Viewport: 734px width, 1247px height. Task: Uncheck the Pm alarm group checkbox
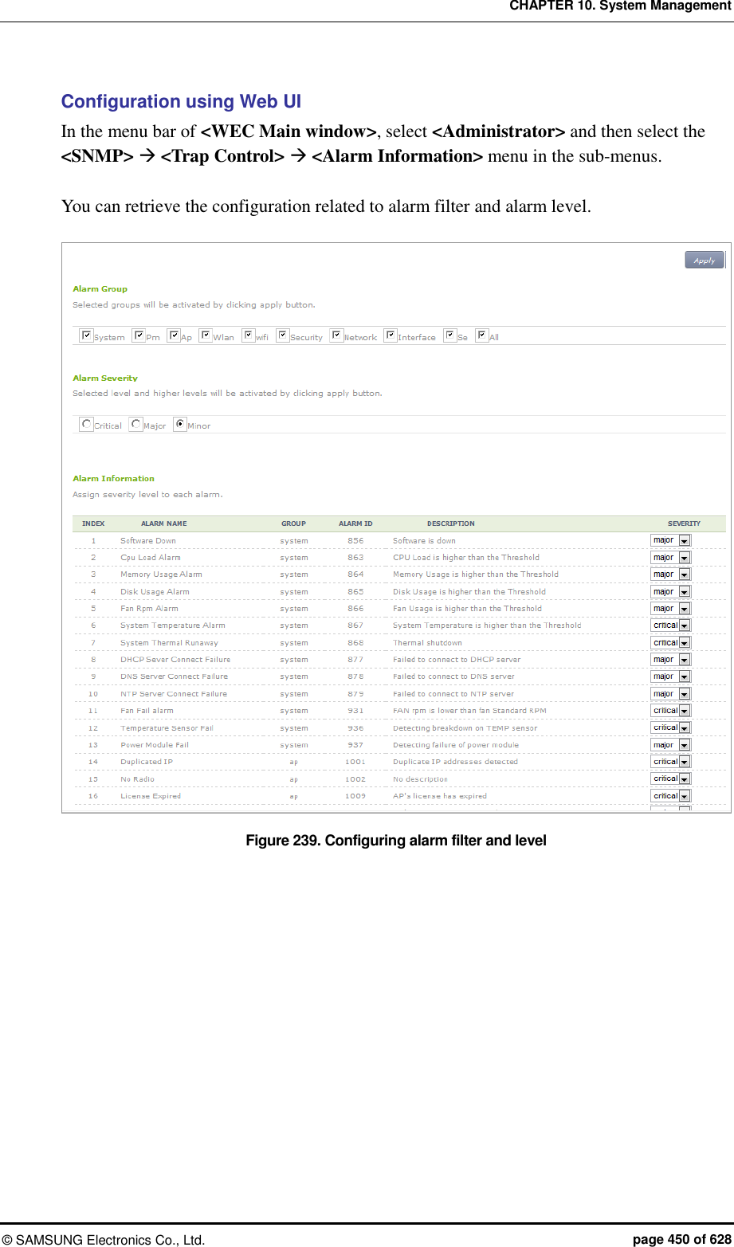tap(139, 335)
